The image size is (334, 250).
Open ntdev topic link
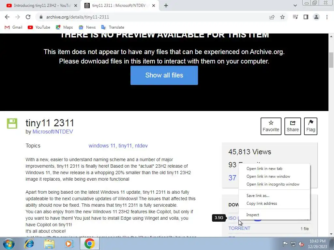[141, 146]
